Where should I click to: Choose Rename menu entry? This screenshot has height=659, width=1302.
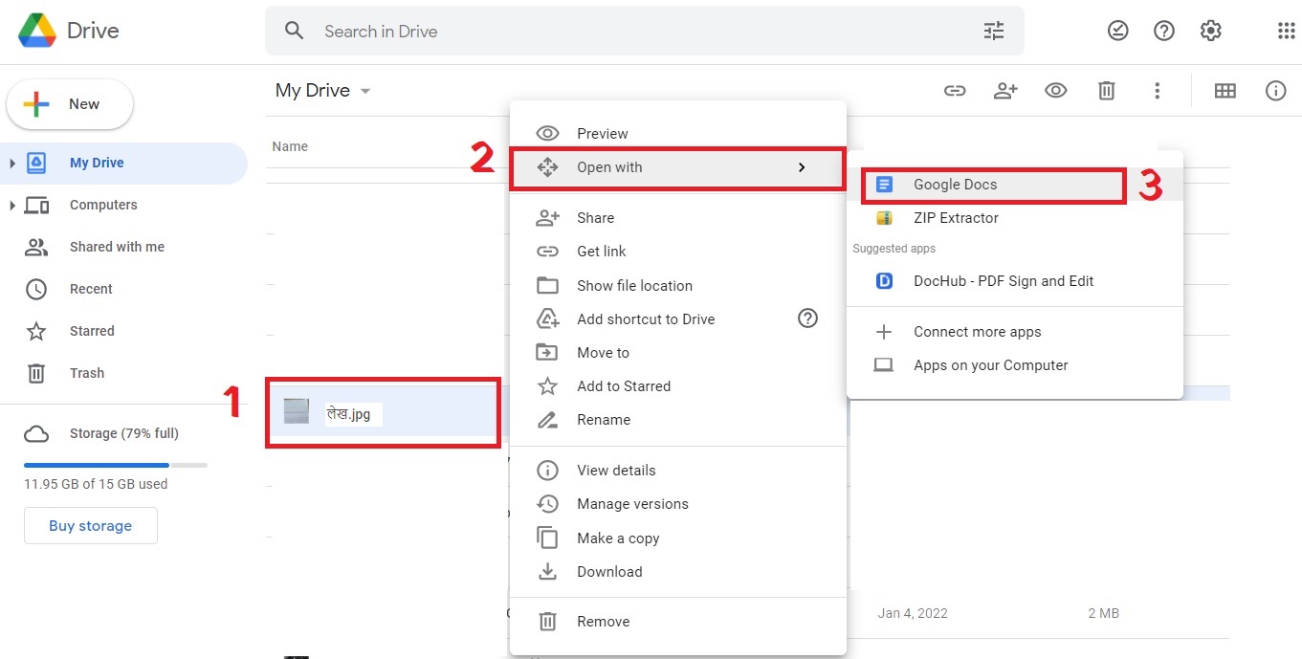[x=678, y=419]
